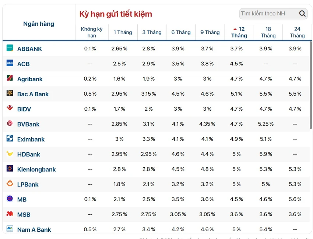Open the Nam A Bank link

(x=34, y=230)
